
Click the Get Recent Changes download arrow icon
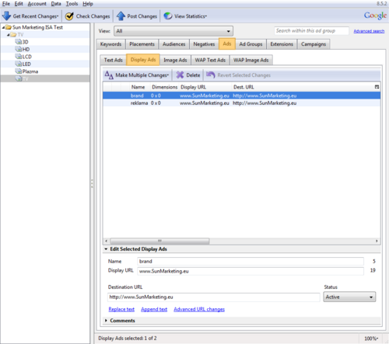point(6,16)
